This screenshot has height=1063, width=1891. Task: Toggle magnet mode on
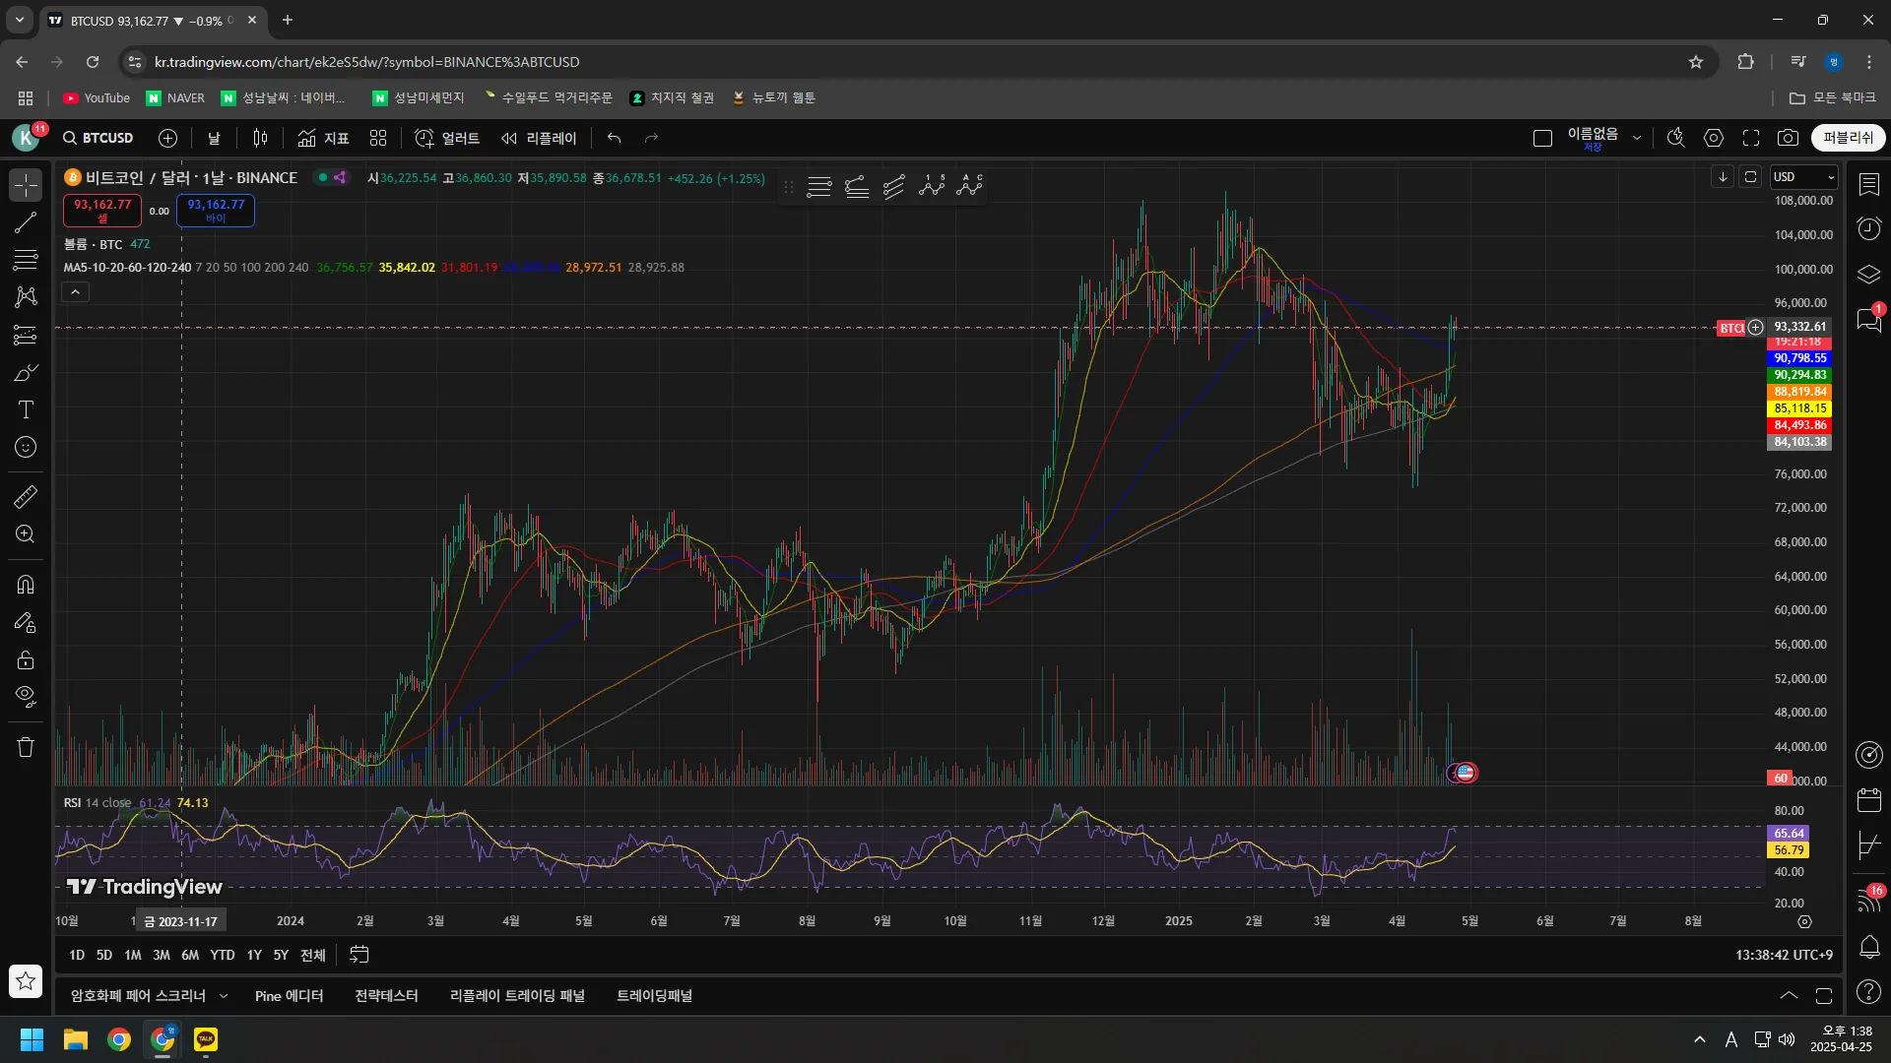pos(26,585)
